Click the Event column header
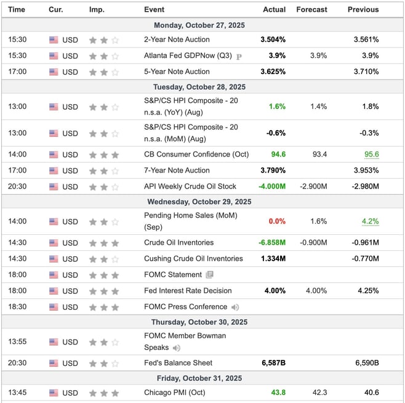The width and height of the screenshot is (405, 403). point(154,9)
